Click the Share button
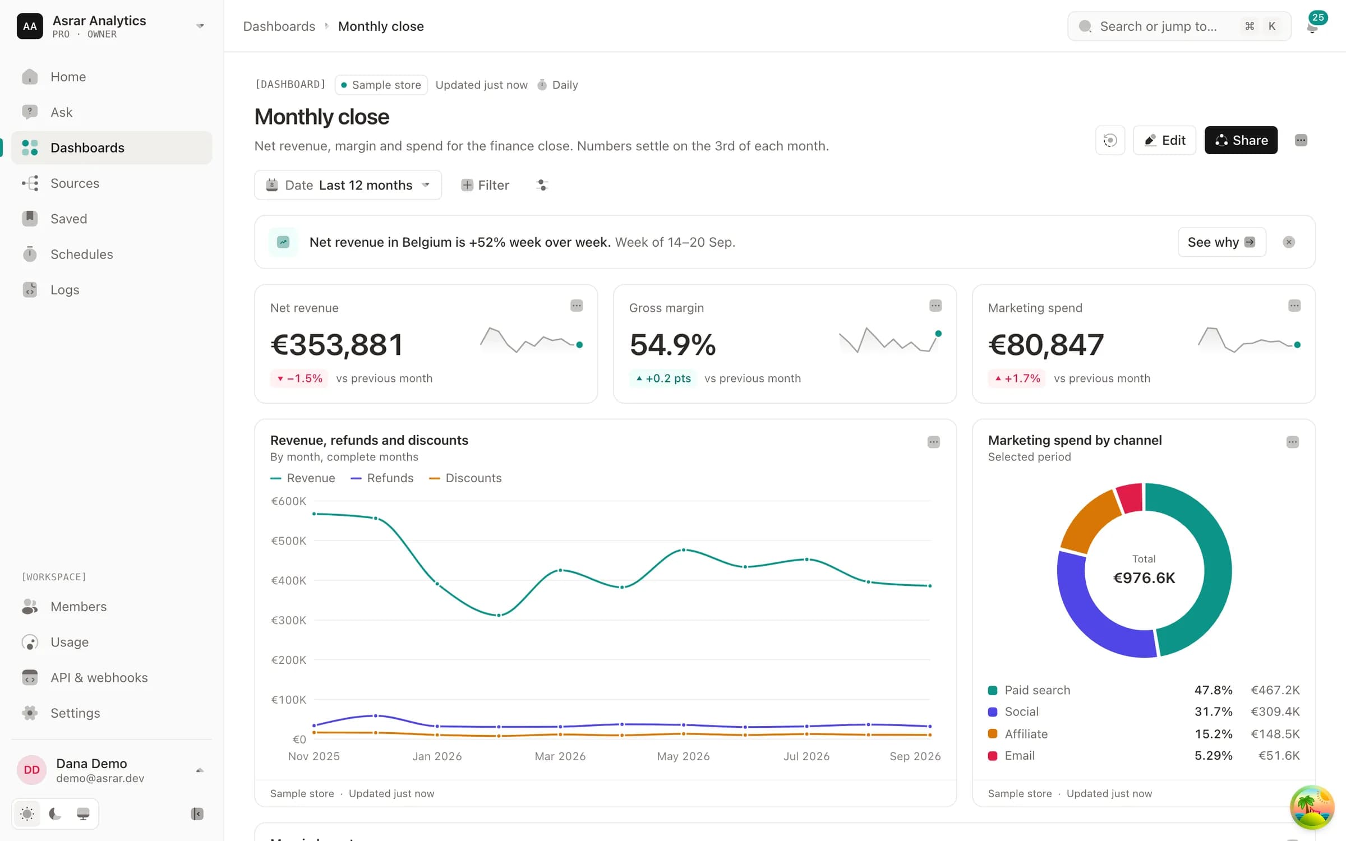1346x841 pixels. click(1241, 140)
